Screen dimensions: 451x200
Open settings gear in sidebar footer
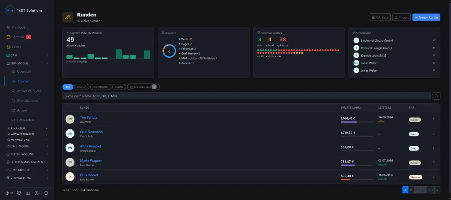(36, 193)
